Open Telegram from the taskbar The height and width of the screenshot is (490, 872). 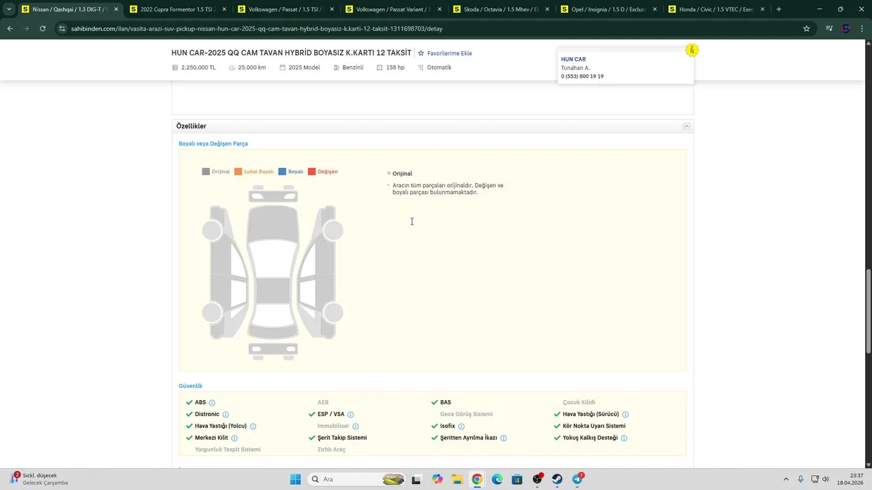pyautogui.click(x=578, y=479)
